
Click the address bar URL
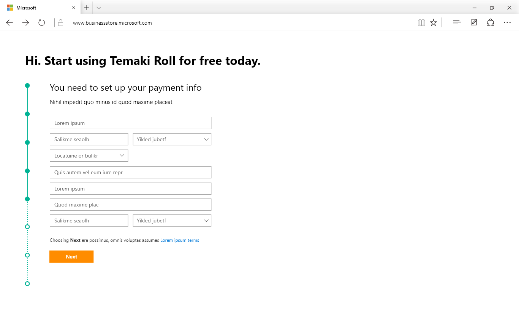pos(112,23)
